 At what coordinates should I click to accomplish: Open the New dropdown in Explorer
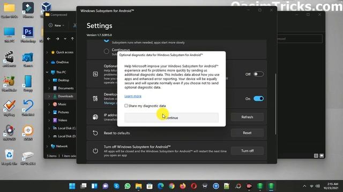tap(56, 26)
